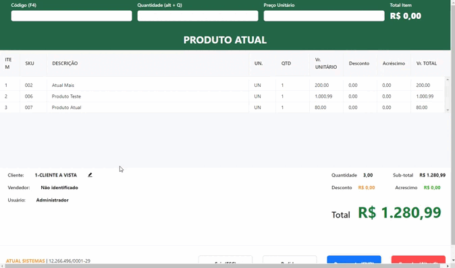
Task: Click the items table scroll-down arrow
Action: click(448, 110)
